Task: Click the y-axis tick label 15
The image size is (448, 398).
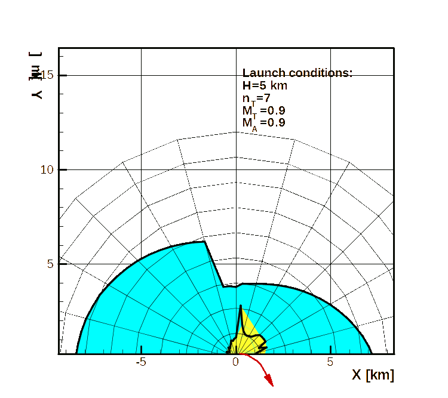Action: (47, 75)
